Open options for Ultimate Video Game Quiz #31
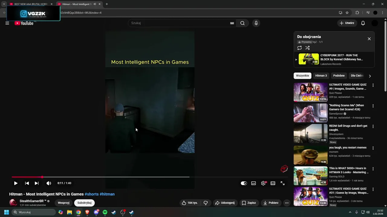Viewport: 387px width, 217px height. pyautogui.click(x=373, y=189)
